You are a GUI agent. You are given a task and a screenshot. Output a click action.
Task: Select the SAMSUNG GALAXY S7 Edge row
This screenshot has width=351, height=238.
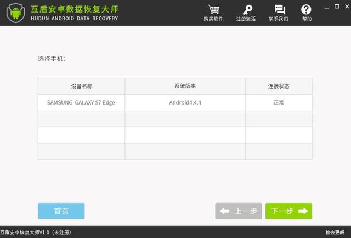[175, 102]
